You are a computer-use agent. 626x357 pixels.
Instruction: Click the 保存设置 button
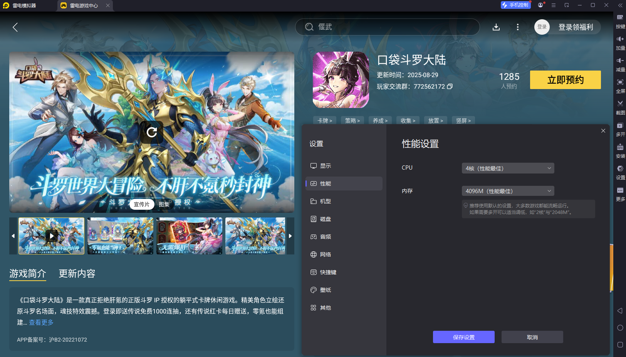tap(464, 337)
